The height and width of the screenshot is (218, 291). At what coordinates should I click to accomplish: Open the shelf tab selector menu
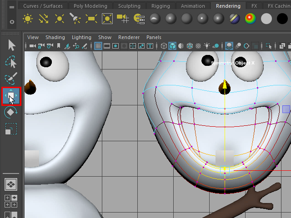point(12,7)
